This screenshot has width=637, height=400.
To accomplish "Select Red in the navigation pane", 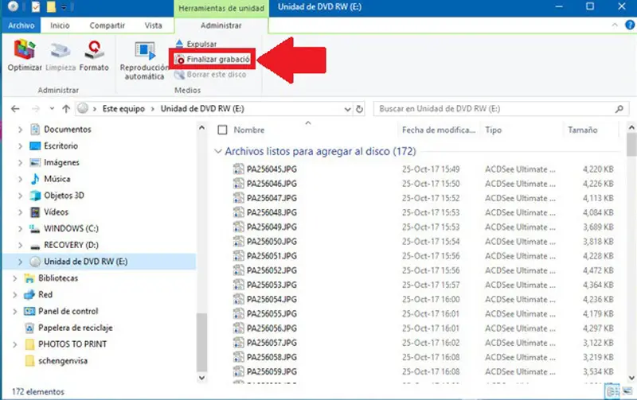I will [45, 294].
